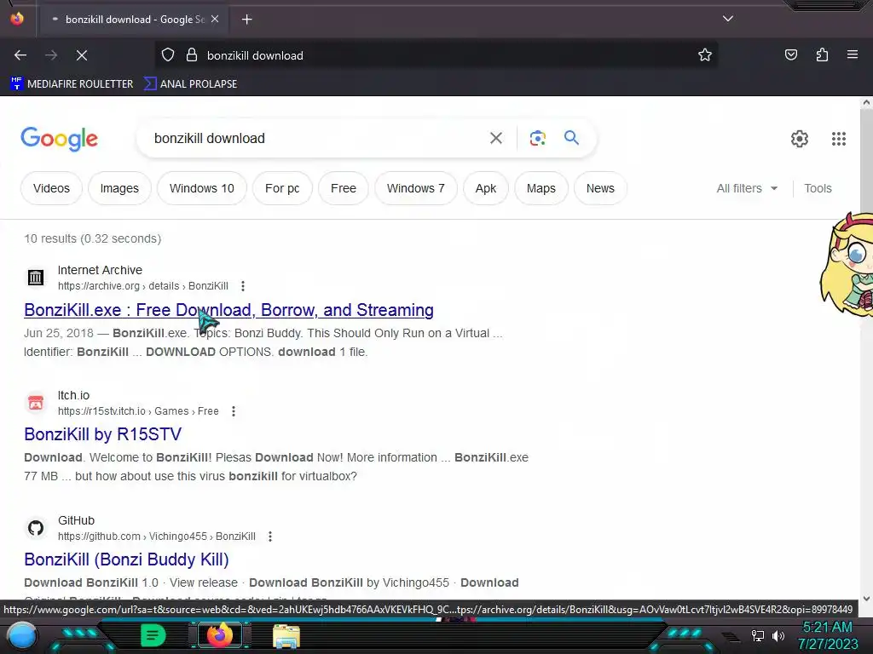This screenshot has width=873, height=654.
Task: Open more options for Itch.io result
Action: (x=234, y=411)
